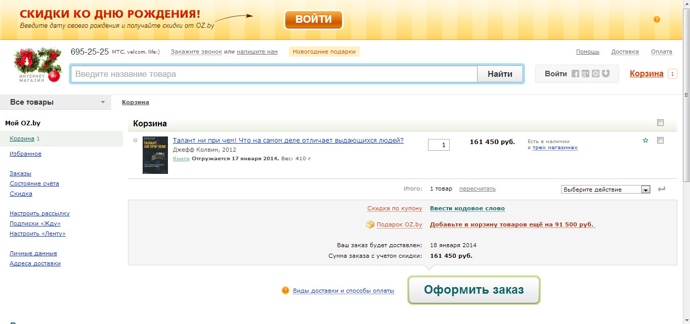Screen dimensions: 690x324
Task: Click the Найти search button
Action: coord(500,74)
